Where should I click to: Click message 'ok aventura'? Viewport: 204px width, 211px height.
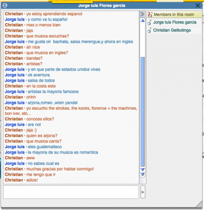[x=39, y=75]
